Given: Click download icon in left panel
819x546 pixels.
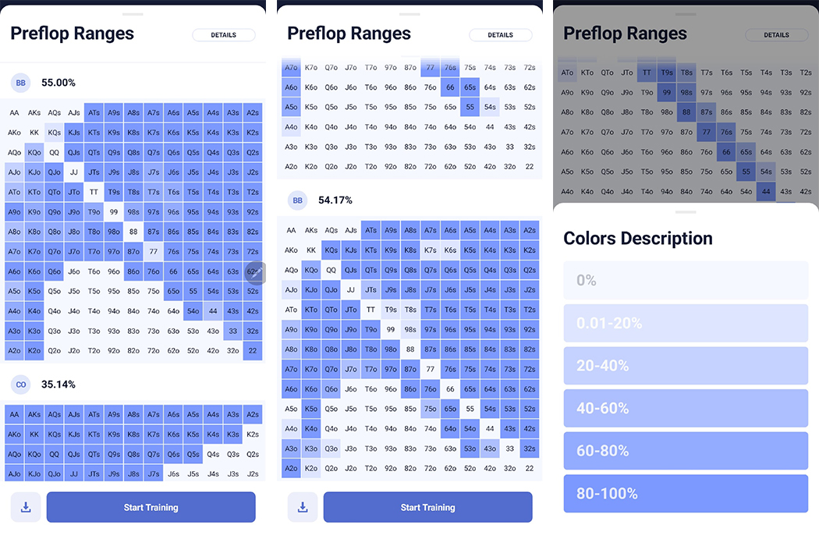Looking at the screenshot, I should (x=26, y=507).
